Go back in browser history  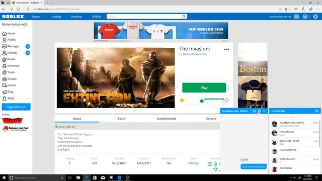coord(4,9)
